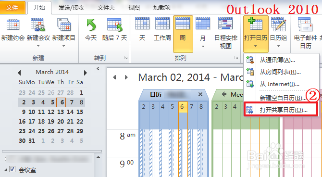322x177 pixels.
Task: Click overlay arrow on Mee calendar tab
Action: pos(224,94)
